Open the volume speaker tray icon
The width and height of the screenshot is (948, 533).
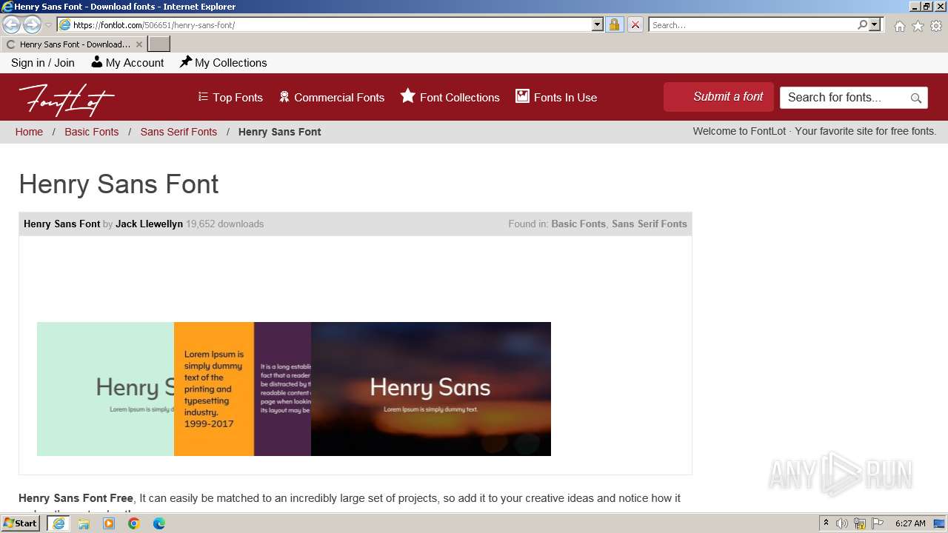click(x=842, y=523)
